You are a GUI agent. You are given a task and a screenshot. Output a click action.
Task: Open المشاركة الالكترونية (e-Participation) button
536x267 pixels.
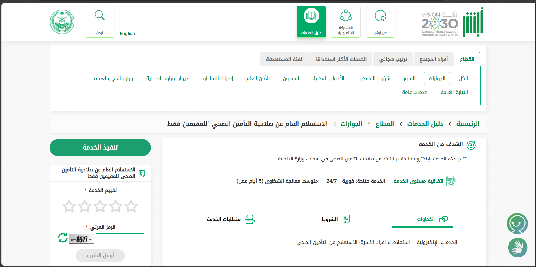[346, 22]
